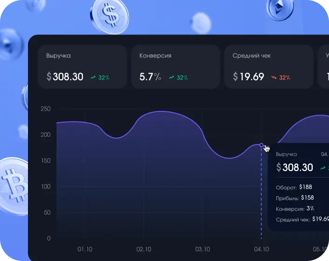Click the green trend arrow in Конверсия card
Screen dimensions: 329x261
pyautogui.click(x=171, y=78)
